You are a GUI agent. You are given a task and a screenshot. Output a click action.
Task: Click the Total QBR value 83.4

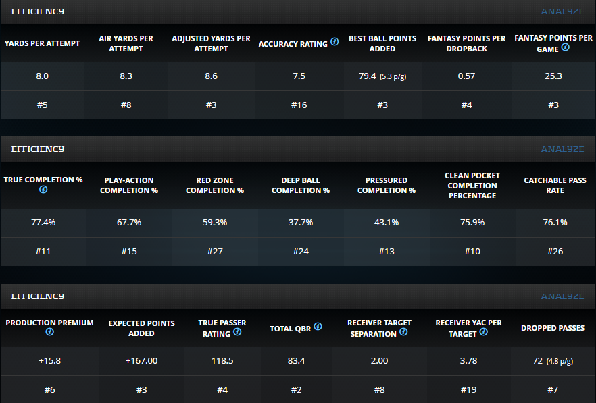point(296,361)
